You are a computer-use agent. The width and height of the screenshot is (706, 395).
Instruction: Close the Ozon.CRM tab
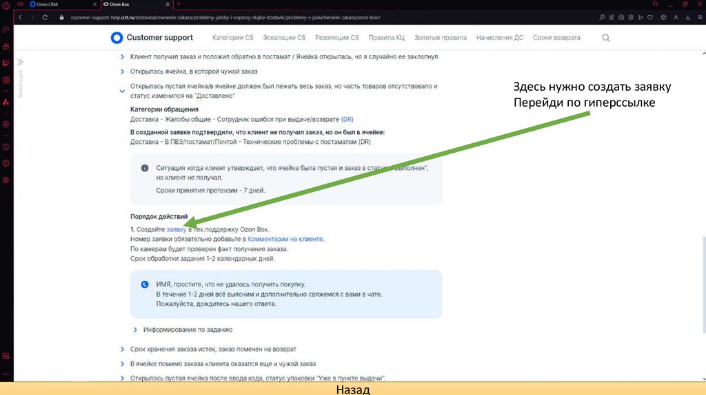click(x=94, y=4)
